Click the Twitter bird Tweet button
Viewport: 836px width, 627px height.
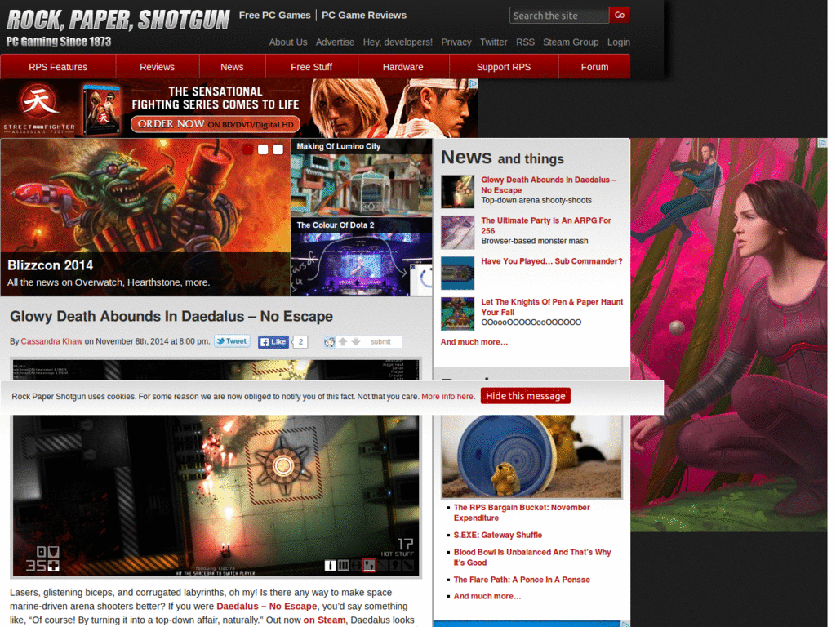pyautogui.click(x=232, y=341)
